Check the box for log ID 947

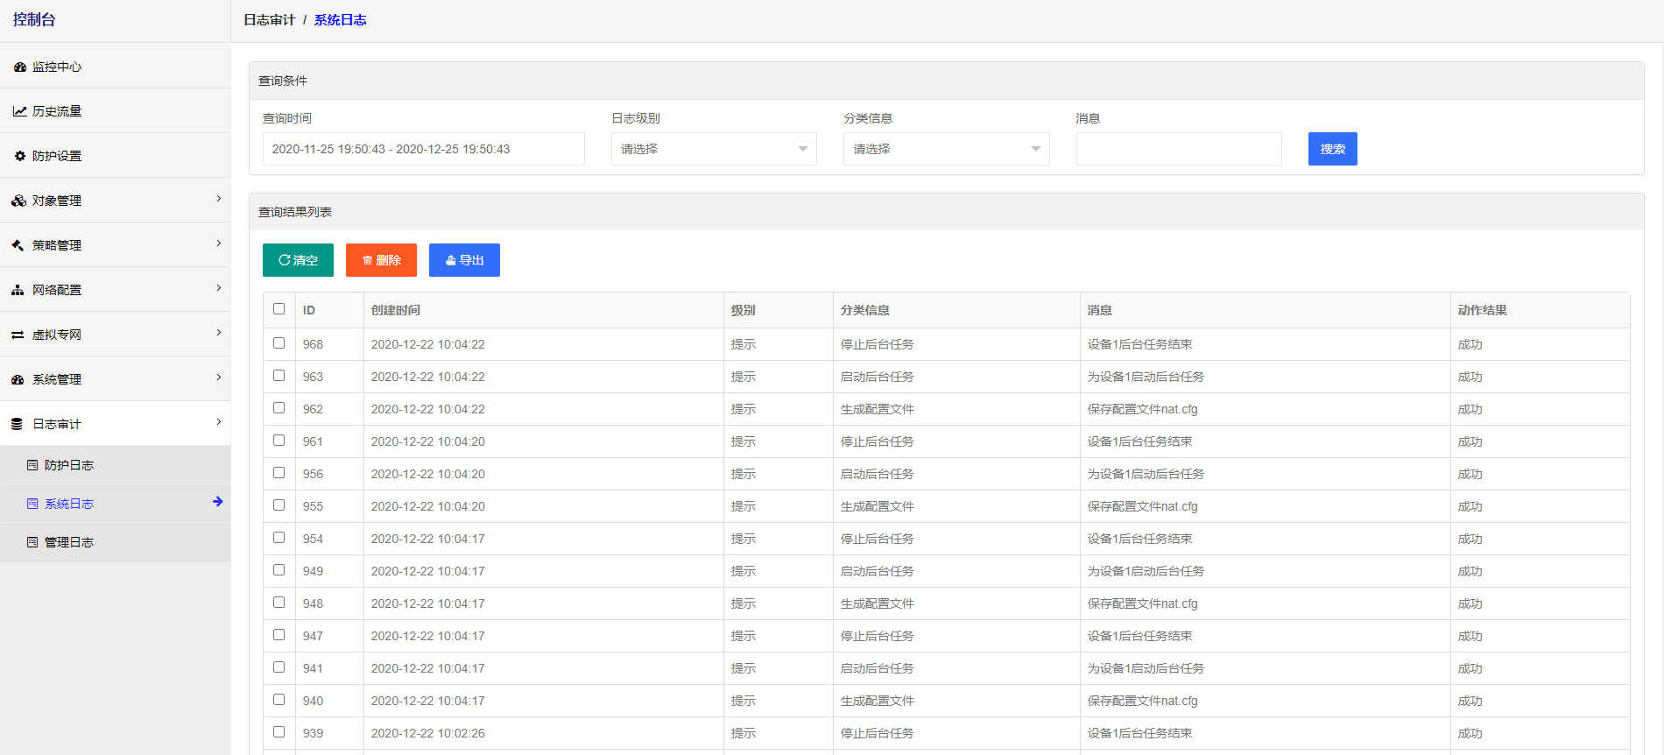click(x=279, y=635)
